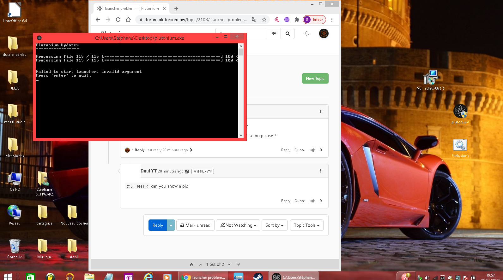Open Internet Explorer from taskbar
This screenshot has width=503, height=280.
coord(148,277)
